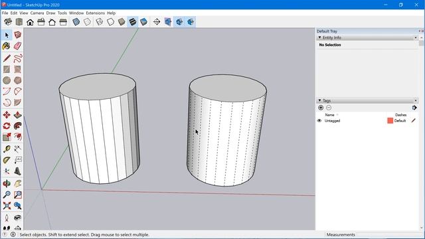The height and width of the screenshot is (239, 425).
Task: Close the Tags panel
Action: point(416,100)
